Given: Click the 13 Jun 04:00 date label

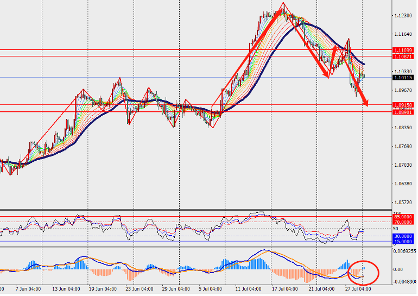Looking at the screenshot, I should point(66,289).
